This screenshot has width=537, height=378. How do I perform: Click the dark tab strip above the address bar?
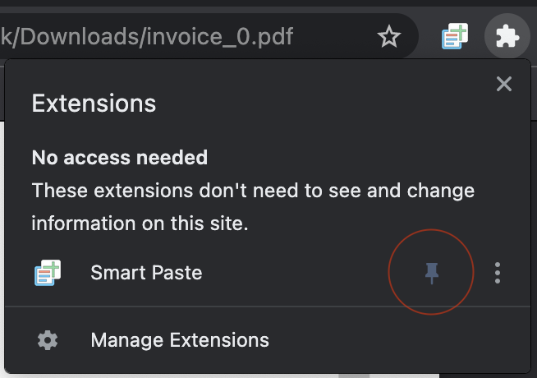[x=268, y=3]
